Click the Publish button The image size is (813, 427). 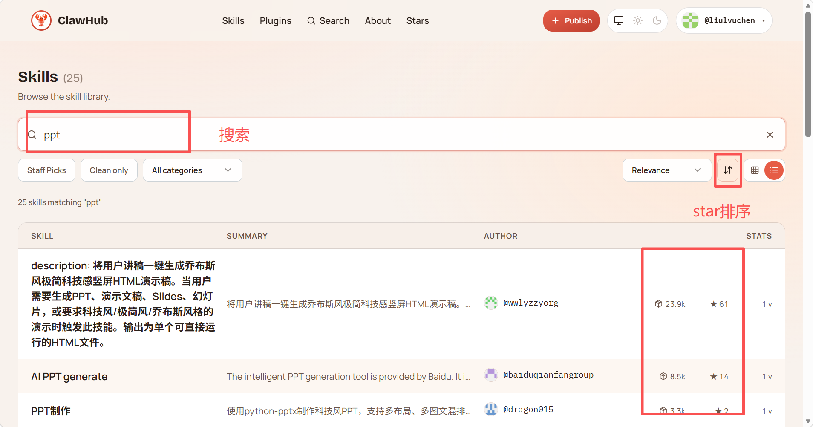[571, 20]
